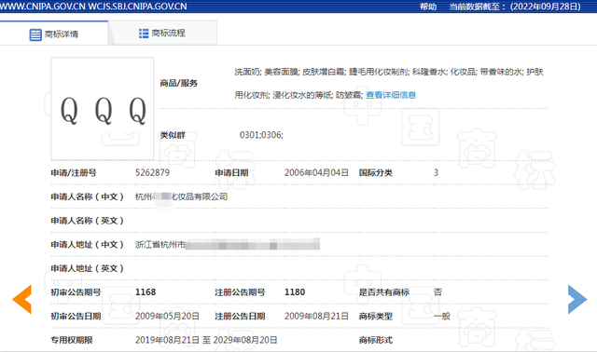The height and width of the screenshot is (352, 597).
Task: Click the data cutoff date 2022年09月28日
Action: (x=545, y=7)
